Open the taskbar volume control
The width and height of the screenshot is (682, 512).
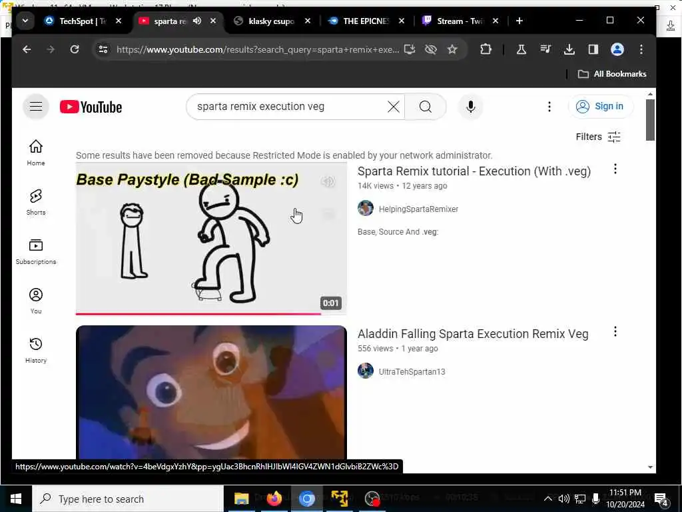[563, 499]
